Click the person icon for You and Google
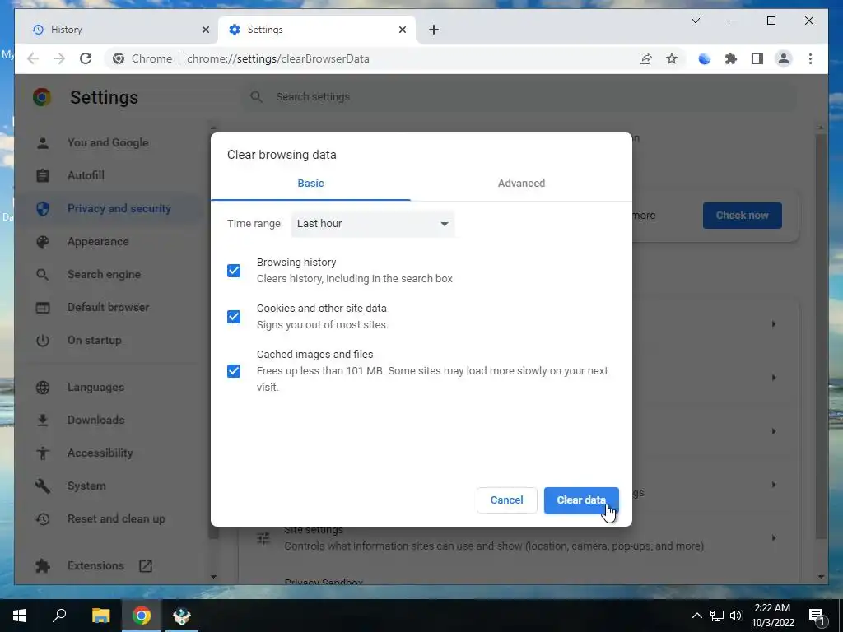This screenshot has height=632, width=843. click(x=43, y=143)
